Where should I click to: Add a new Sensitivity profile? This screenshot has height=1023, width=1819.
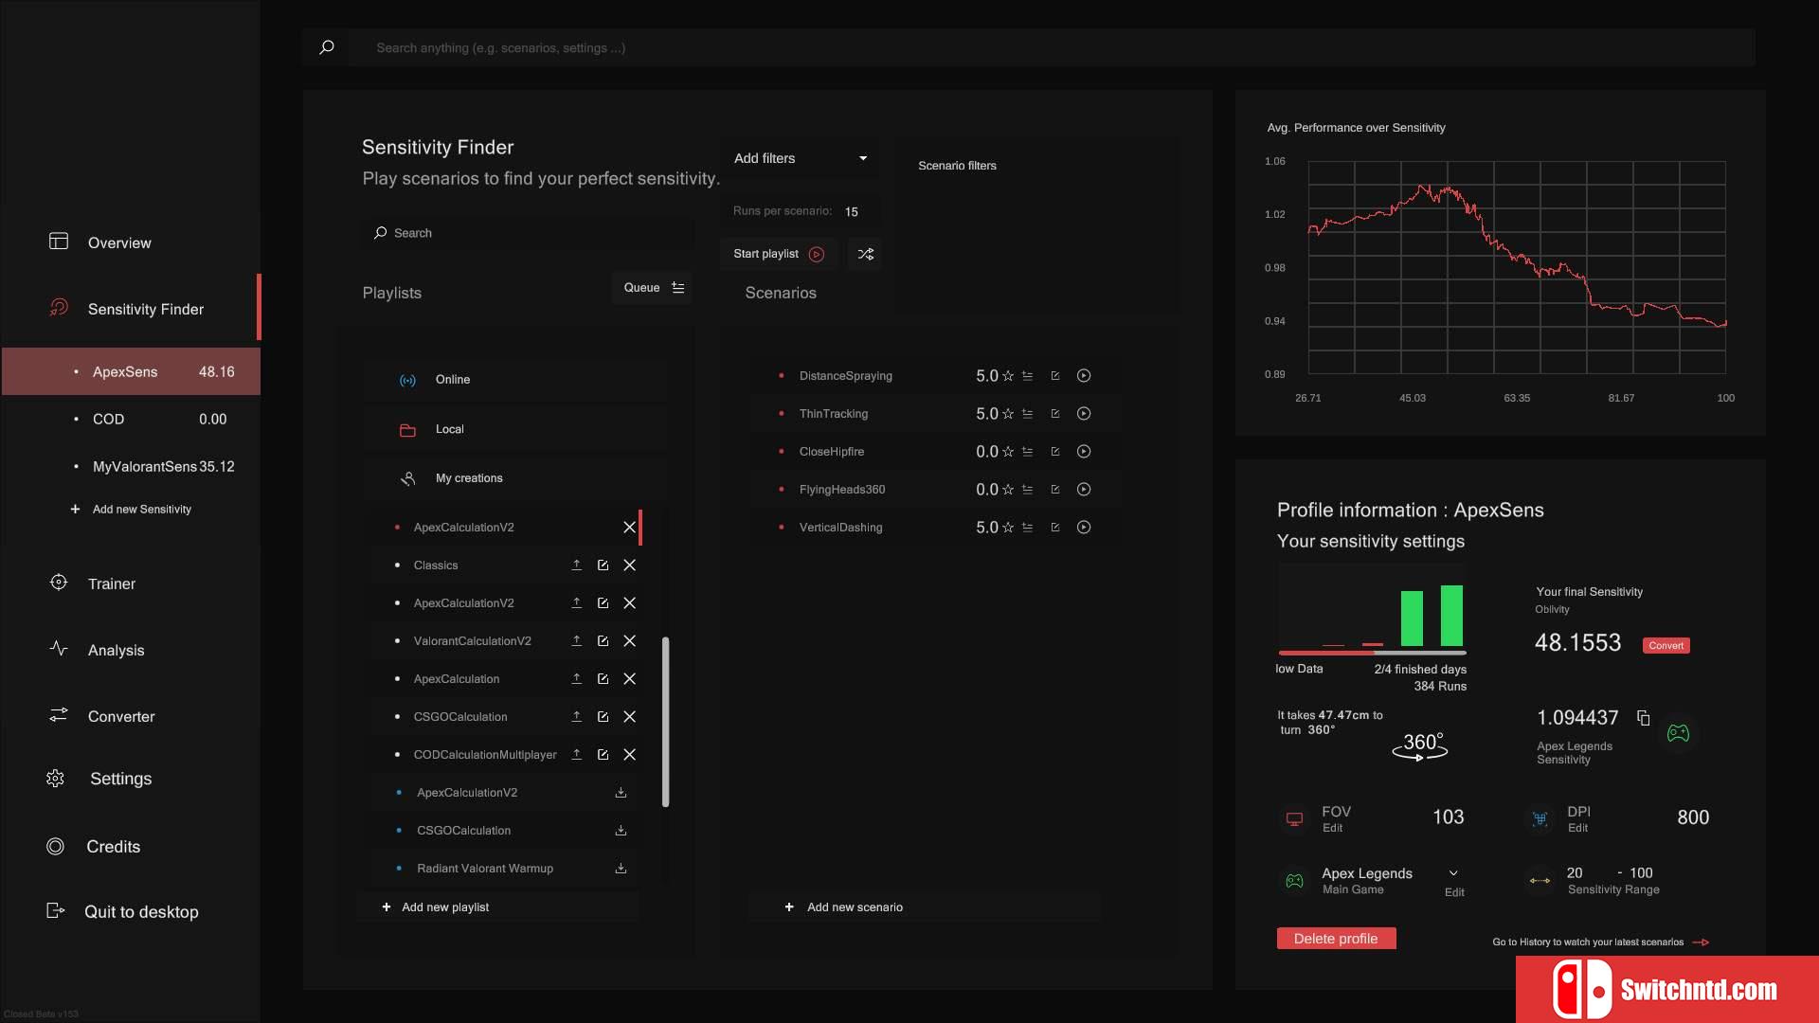coord(132,510)
